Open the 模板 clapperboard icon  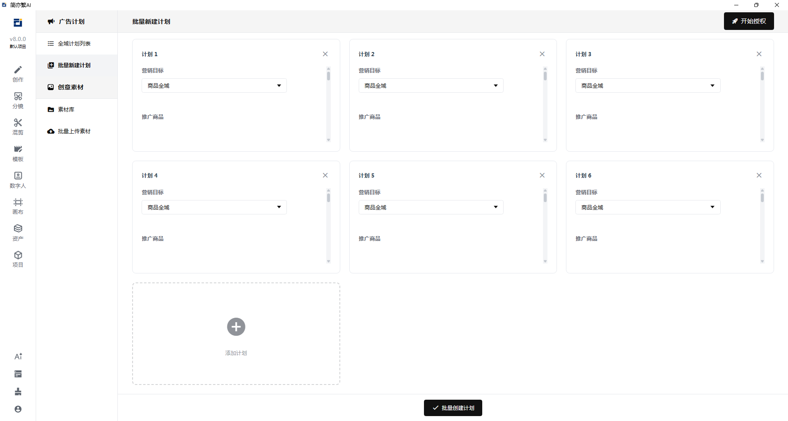18,149
